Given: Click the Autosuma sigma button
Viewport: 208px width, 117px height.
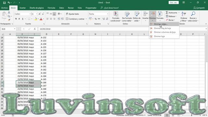Looking at the screenshot, I should (x=171, y=13).
